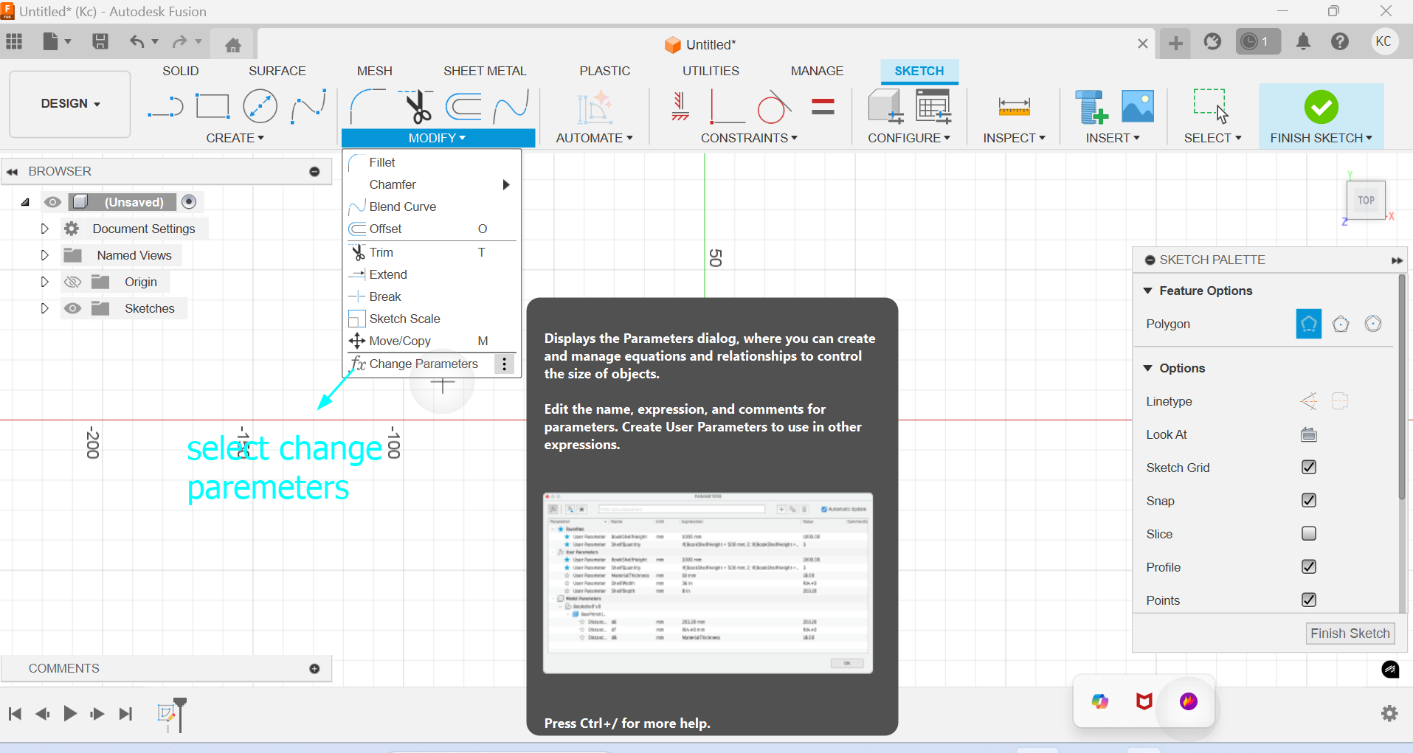The height and width of the screenshot is (753, 1413).
Task: Select the Center Diameter Circle tool
Action: coord(260,107)
